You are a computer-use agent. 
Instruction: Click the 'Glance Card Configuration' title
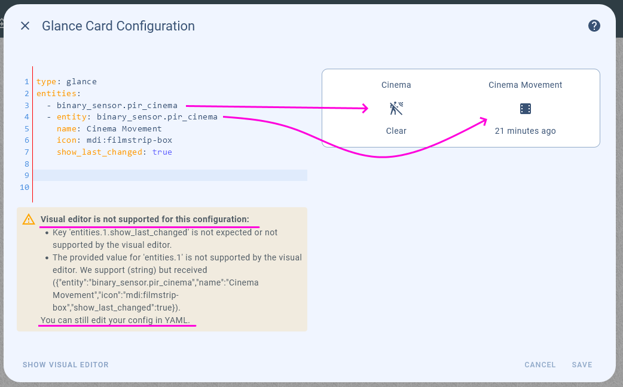click(x=118, y=26)
